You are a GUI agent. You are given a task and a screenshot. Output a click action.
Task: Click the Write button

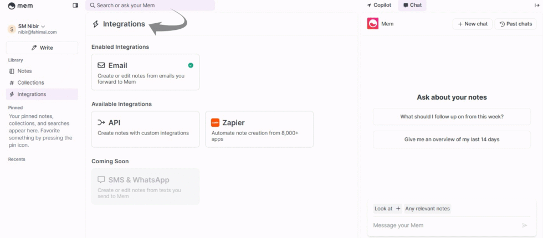pyautogui.click(x=42, y=48)
